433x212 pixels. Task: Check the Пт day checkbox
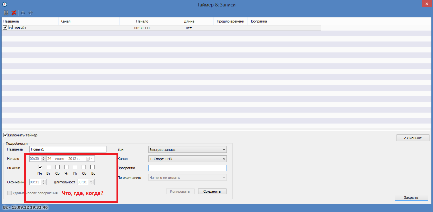tap(75, 167)
